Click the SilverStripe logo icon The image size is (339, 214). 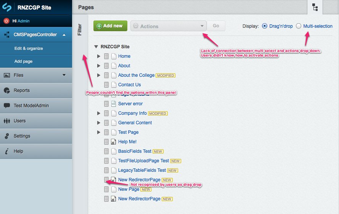7,7
